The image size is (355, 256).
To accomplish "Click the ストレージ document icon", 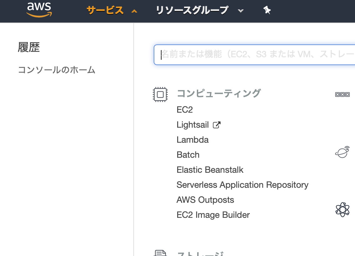I will (160, 253).
